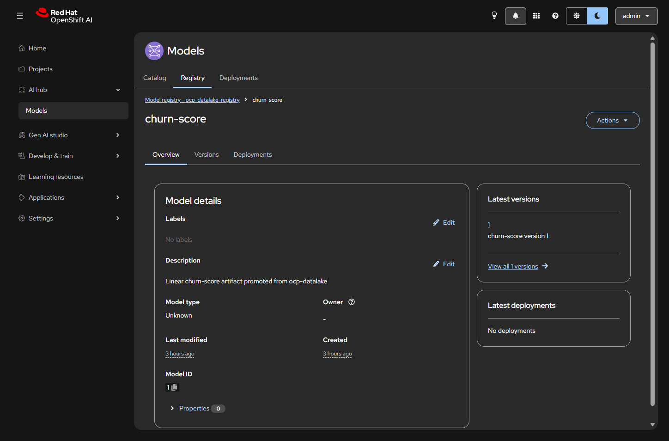
Task: Go to Home in sidebar
Action: point(73,48)
